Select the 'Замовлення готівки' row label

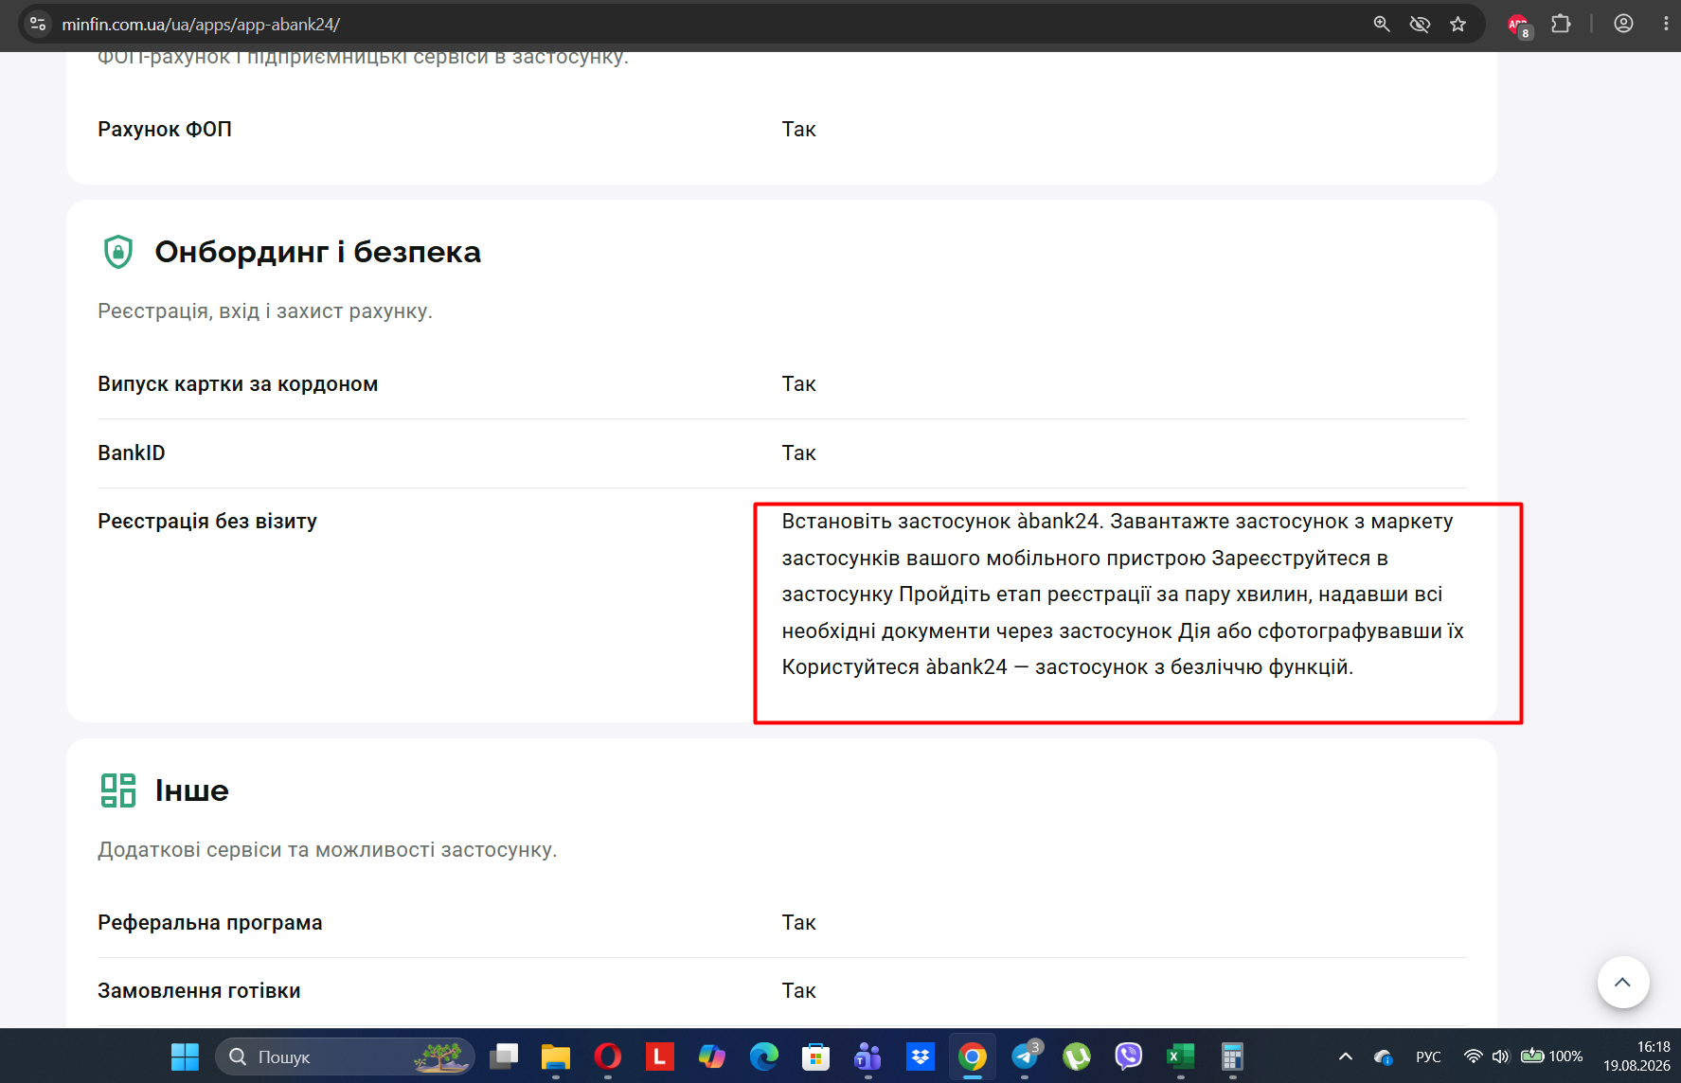click(x=199, y=990)
